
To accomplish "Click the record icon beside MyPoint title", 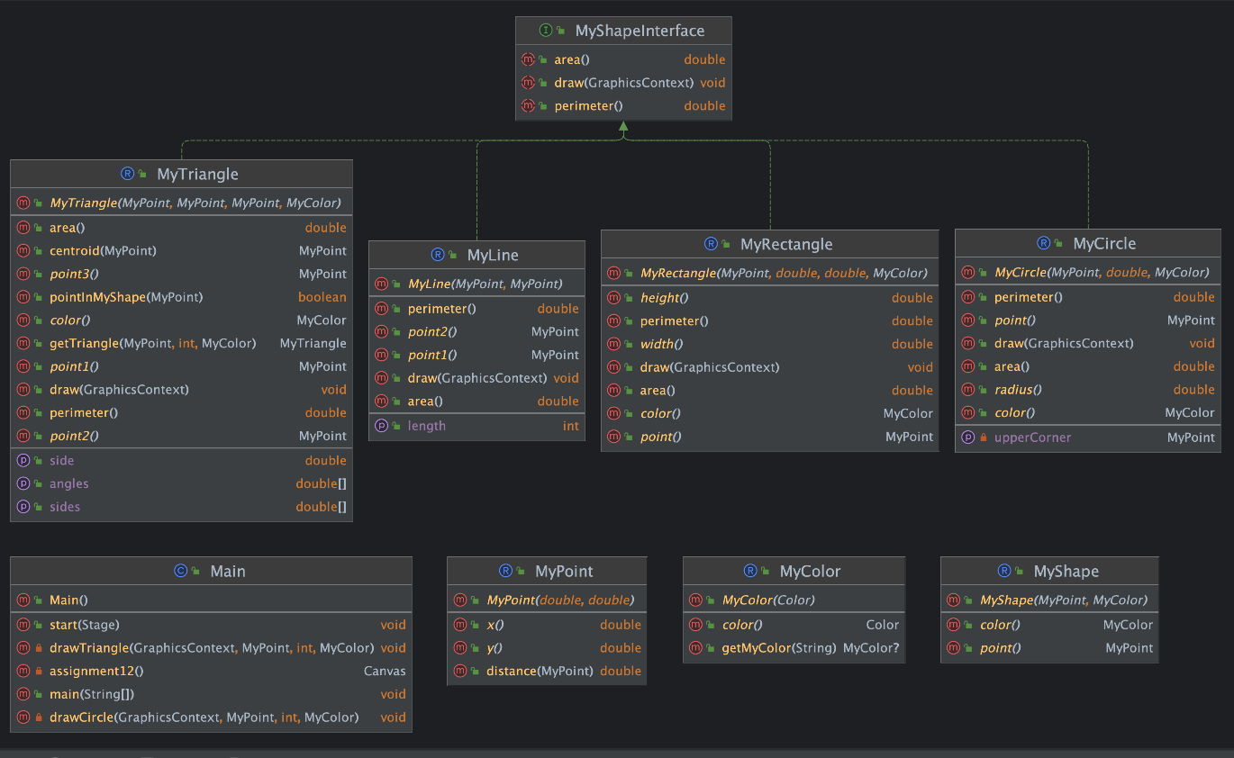I will (505, 571).
